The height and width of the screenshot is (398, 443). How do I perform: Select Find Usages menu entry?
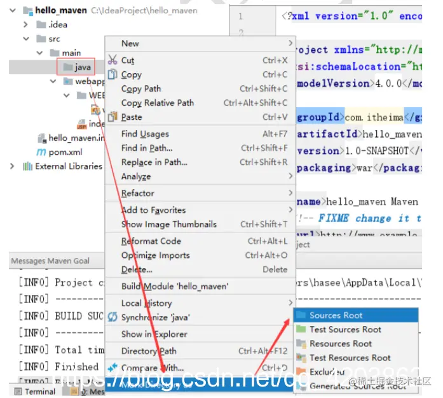coord(200,134)
